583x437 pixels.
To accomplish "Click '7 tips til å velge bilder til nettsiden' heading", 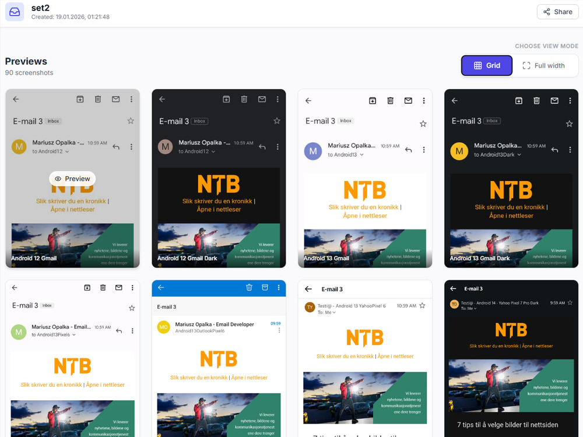I will point(508,425).
